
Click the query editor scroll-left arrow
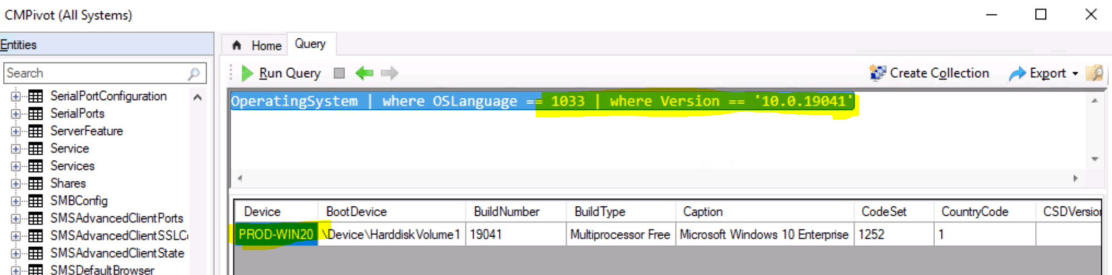240,179
